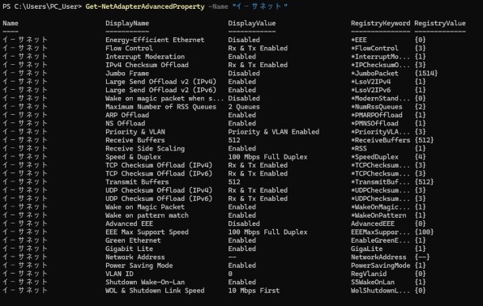Click the PowerSavingMode registry keyword
483x306 pixels.
[380, 266]
